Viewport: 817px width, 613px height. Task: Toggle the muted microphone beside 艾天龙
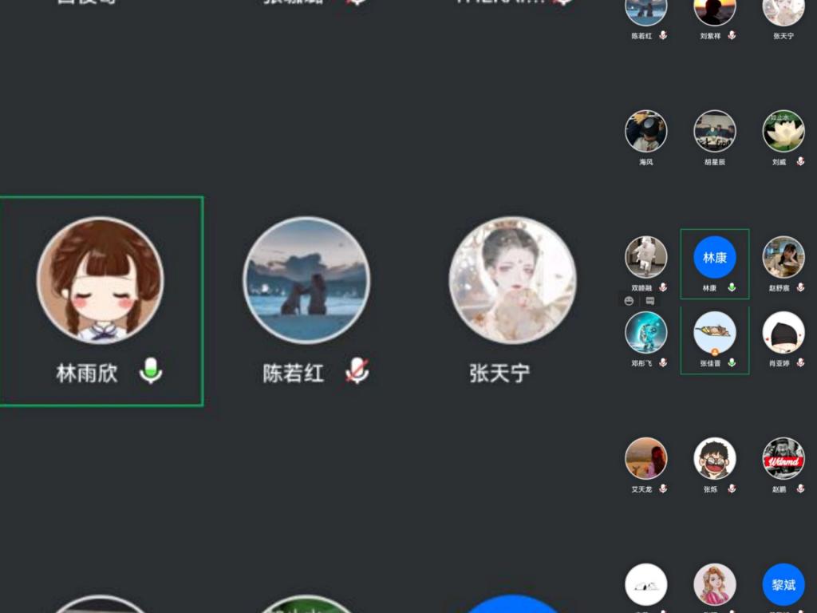point(663,488)
